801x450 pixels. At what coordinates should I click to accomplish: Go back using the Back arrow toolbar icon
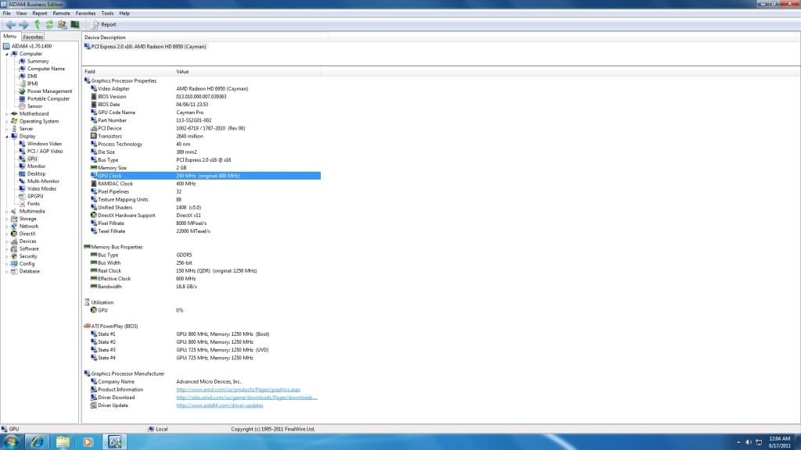[x=10, y=24]
